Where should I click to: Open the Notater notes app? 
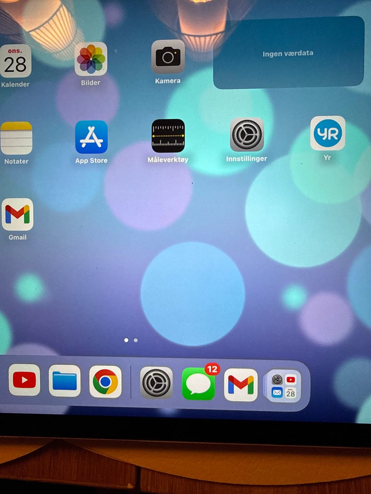[x=16, y=138]
